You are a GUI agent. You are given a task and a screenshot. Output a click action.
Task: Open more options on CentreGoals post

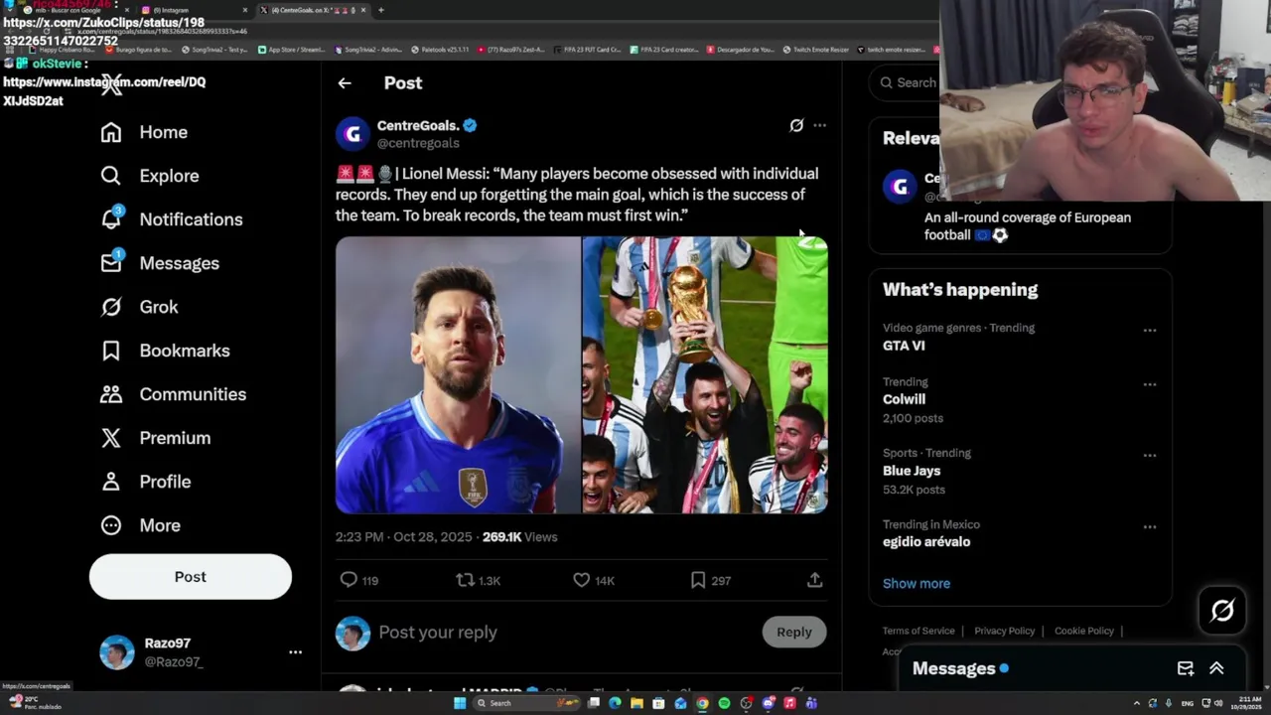819,125
